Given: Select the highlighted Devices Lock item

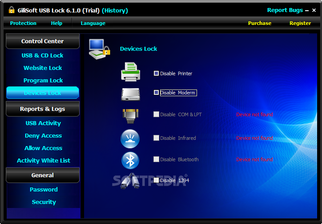Looking at the screenshot, I should tap(43, 93).
